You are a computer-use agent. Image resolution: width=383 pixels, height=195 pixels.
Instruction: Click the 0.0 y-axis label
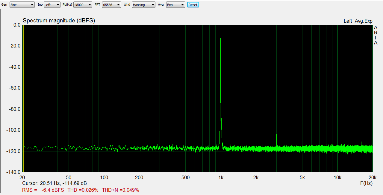coord(17,25)
